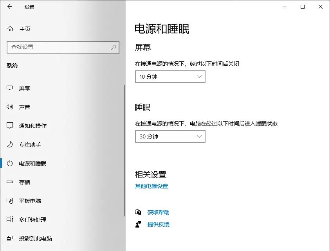Select 屏幕 in the sidebar
Screen dimensions: 330x251
pyautogui.click(x=25, y=88)
